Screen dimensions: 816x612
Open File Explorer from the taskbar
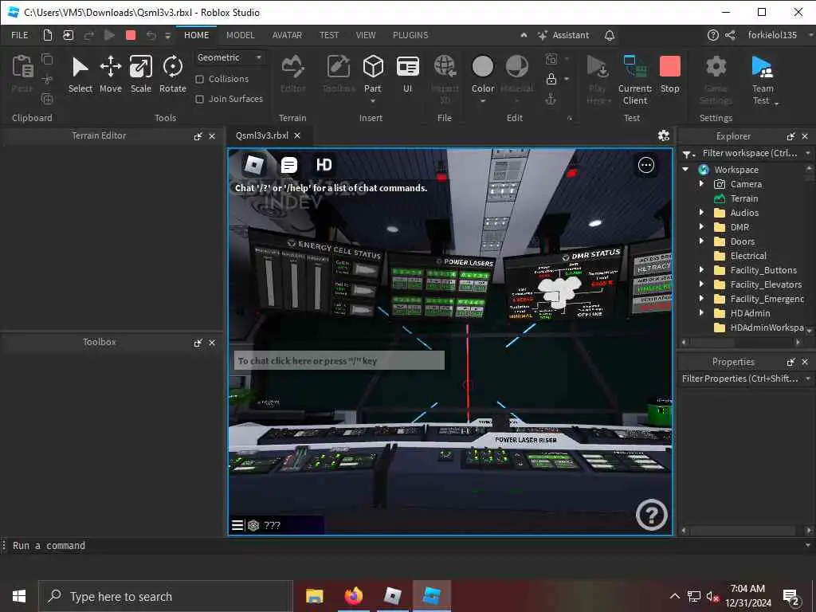(314, 596)
